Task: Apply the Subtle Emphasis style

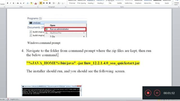Action: (129, 2)
